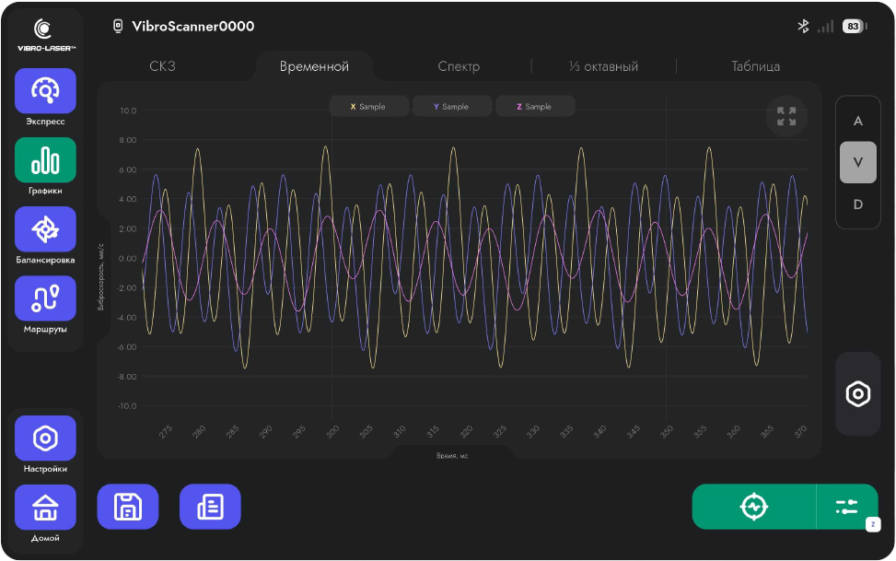Image resolution: width=896 pixels, height=561 pixels.
Task: Switch to the СКЗ tab
Action: 162,66
